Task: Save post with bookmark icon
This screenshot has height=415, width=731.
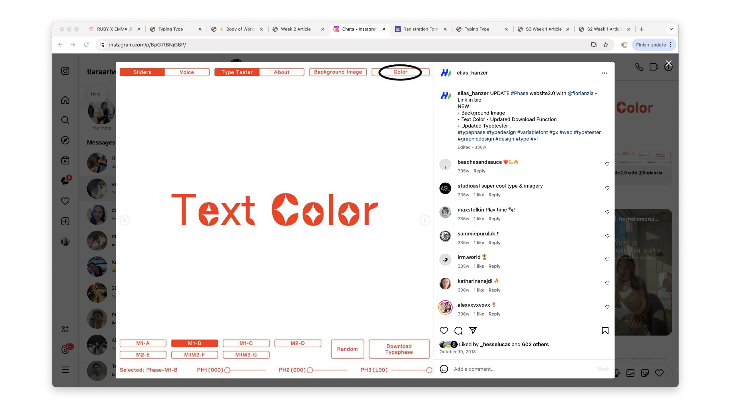Action: point(605,330)
